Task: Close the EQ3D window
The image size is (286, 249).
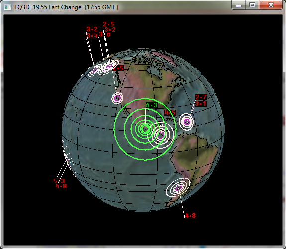Action: pyautogui.click(x=271, y=5)
